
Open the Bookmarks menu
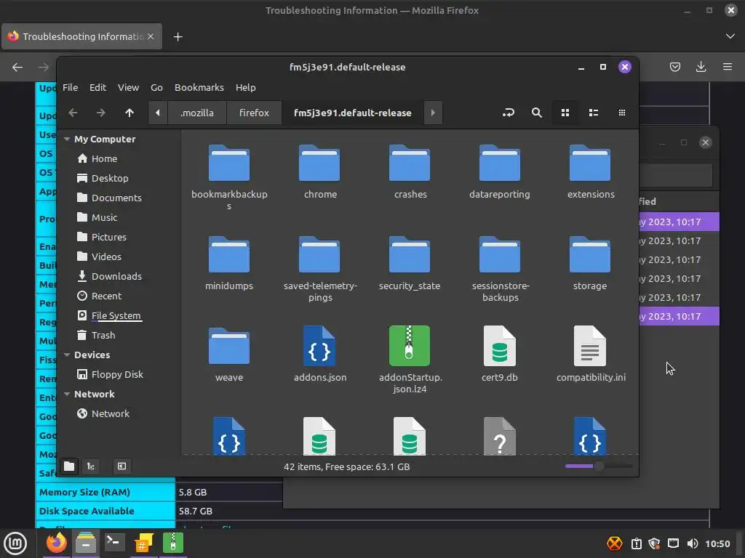pos(199,88)
